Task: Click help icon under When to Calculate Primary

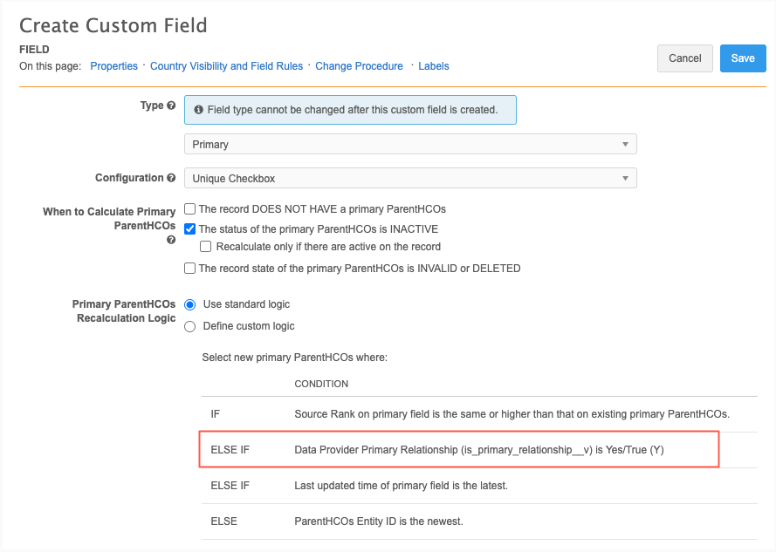Action: point(171,240)
